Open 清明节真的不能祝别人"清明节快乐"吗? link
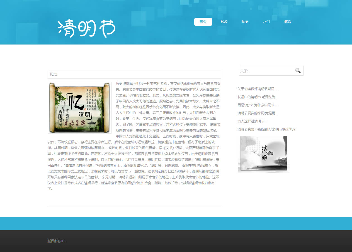The image size is (352, 252). click(x=266, y=129)
